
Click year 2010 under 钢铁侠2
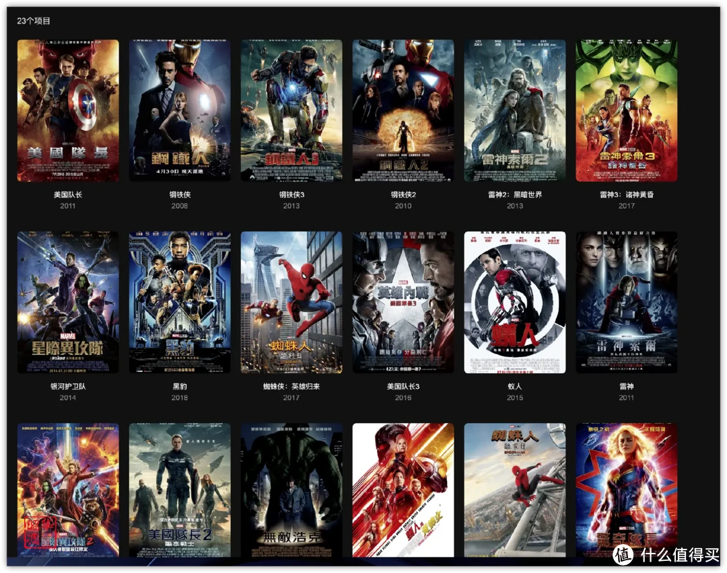pos(403,206)
